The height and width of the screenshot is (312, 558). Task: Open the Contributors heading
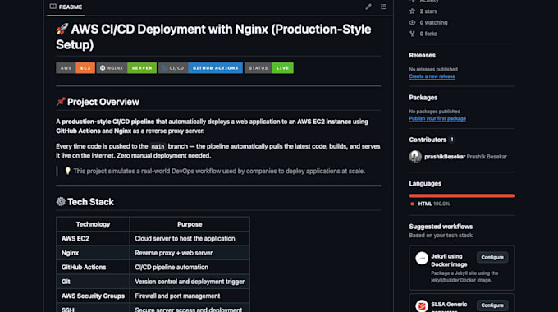point(428,140)
